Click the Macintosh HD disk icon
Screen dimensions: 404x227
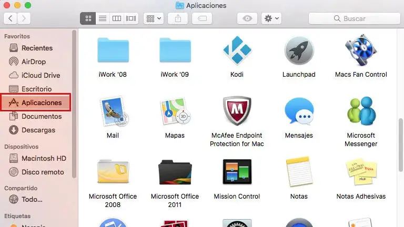click(14, 158)
